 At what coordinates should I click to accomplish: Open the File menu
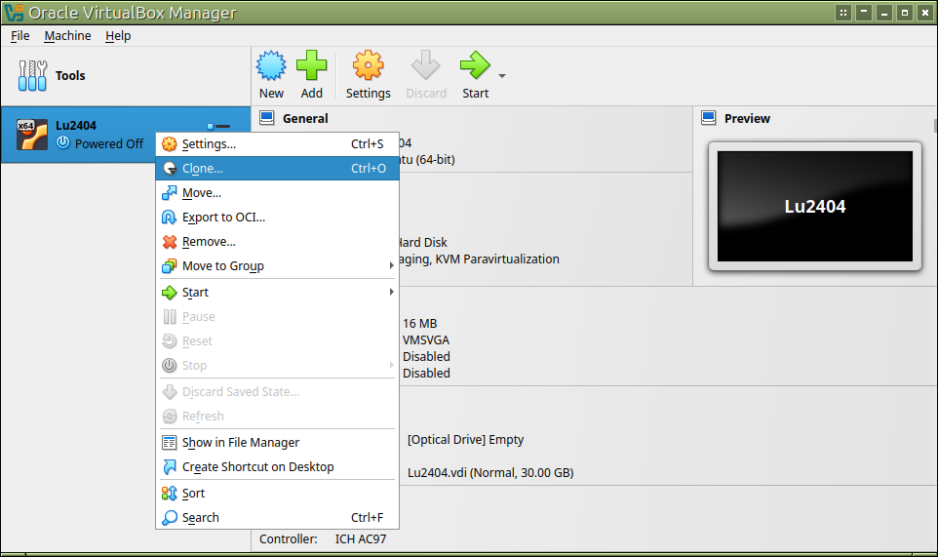point(20,36)
